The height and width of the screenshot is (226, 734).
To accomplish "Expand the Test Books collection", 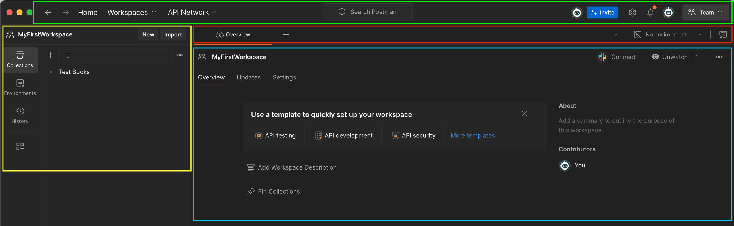I will pyautogui.click(x=50, y=72).
